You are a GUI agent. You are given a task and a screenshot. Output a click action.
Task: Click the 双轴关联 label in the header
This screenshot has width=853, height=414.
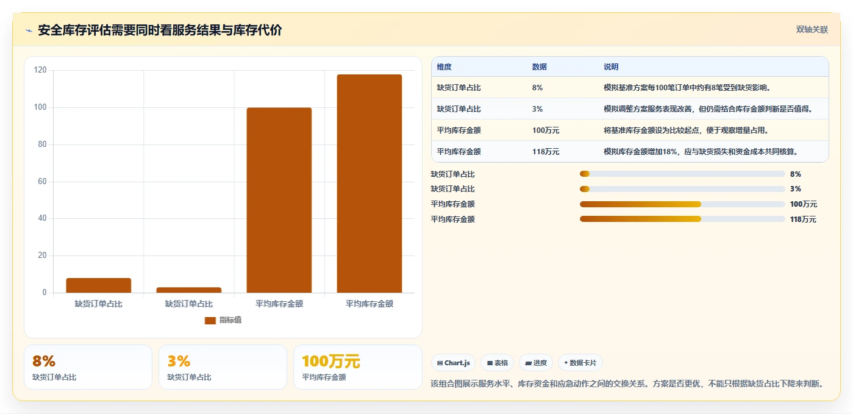click(x=812, y=29)
